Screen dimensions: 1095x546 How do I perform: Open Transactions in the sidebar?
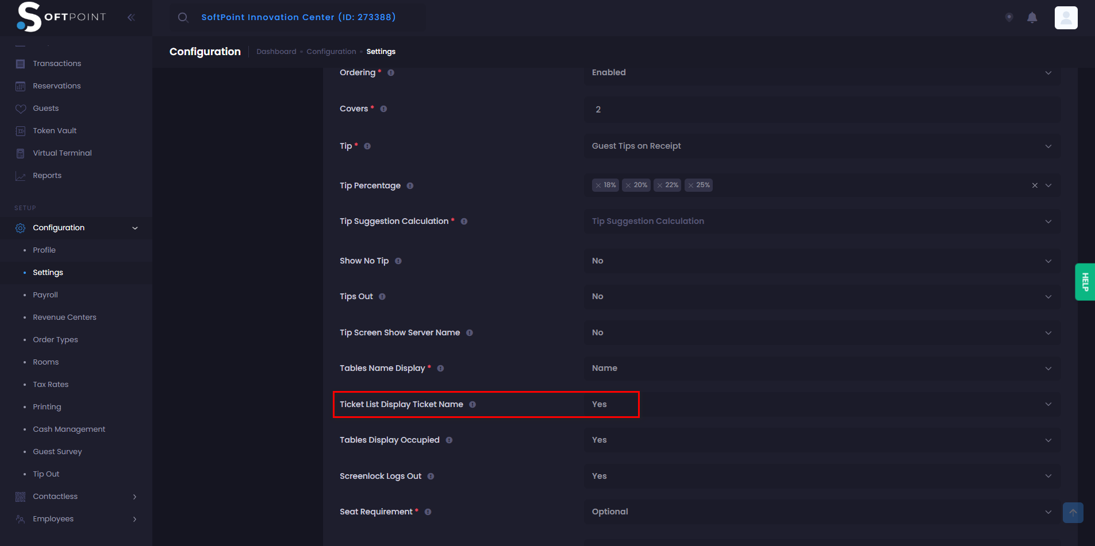click(57, 63)
